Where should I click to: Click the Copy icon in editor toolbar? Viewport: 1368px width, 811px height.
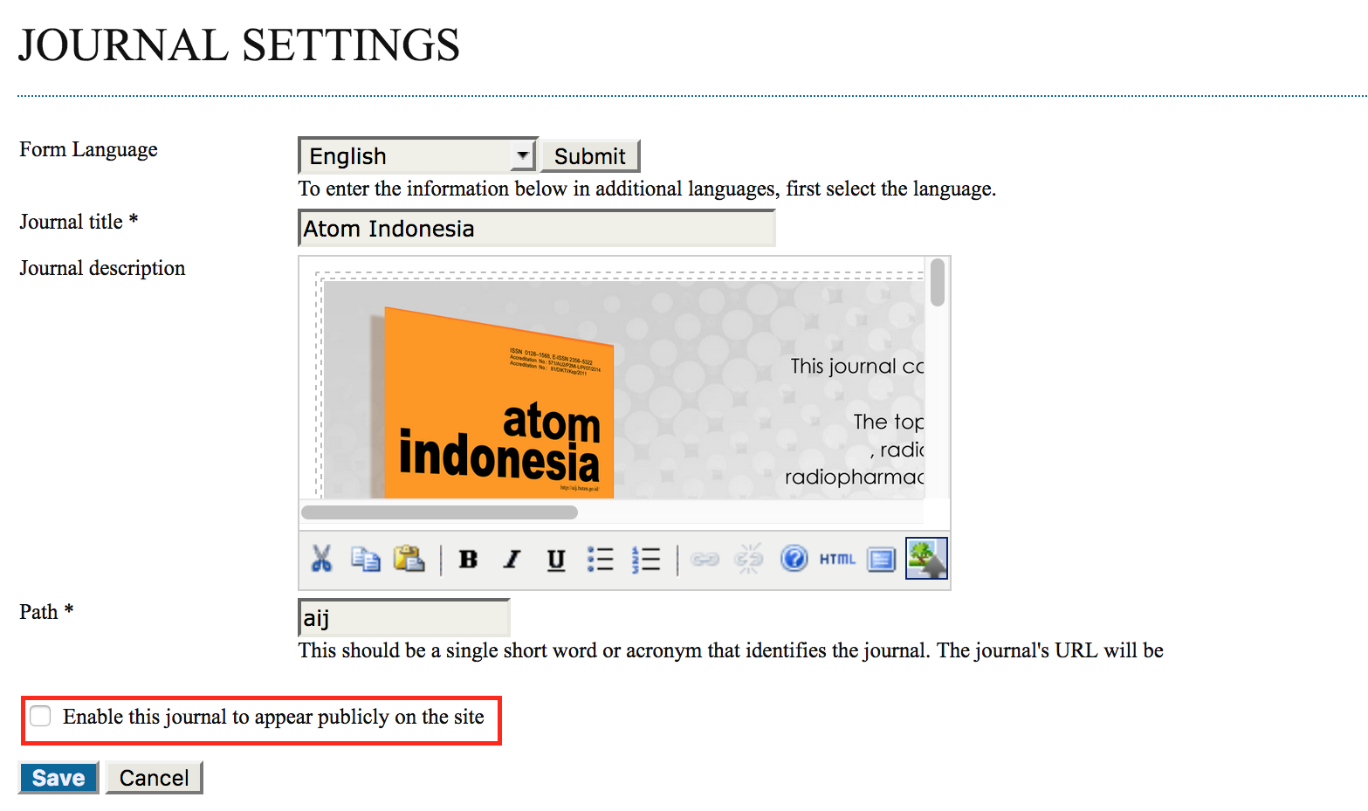(365, 559)
